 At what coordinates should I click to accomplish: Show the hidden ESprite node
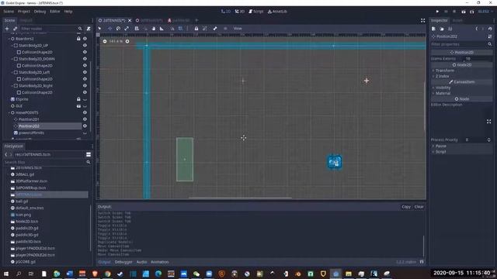[x=85, y=99]
